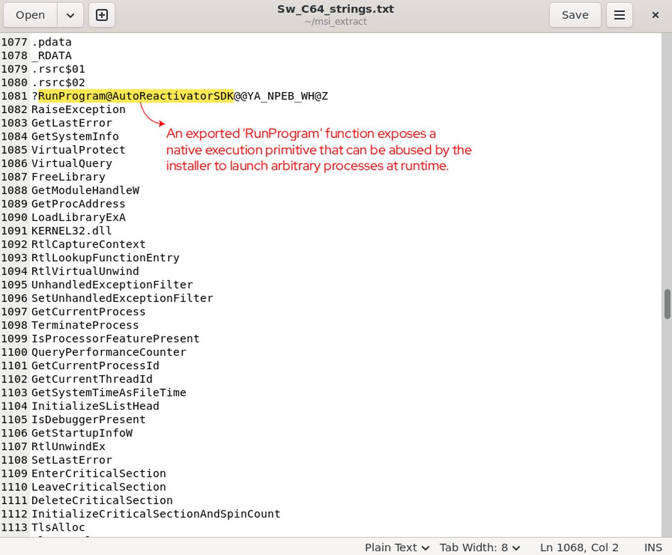Viewport: 672px width, 555px height.
Task: Open the Tab Width: 8 dropdown
Action: (x=479, y=547)
